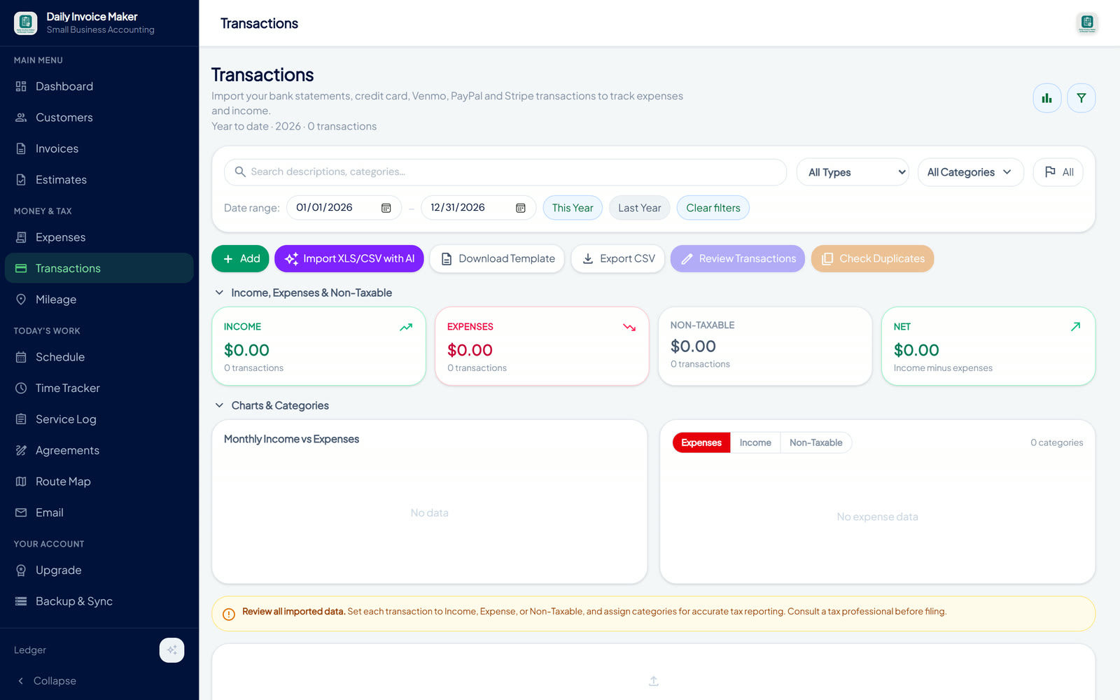Click the 'Monthly Income vs Expenses' chart title
The width and height of the screenshot is (1120, 700).
[x=291, y=439]
